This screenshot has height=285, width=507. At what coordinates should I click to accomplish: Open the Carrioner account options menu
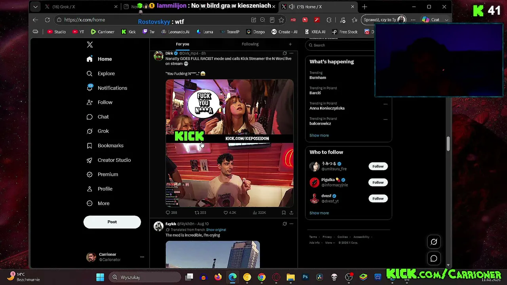[x=142, y=257]
